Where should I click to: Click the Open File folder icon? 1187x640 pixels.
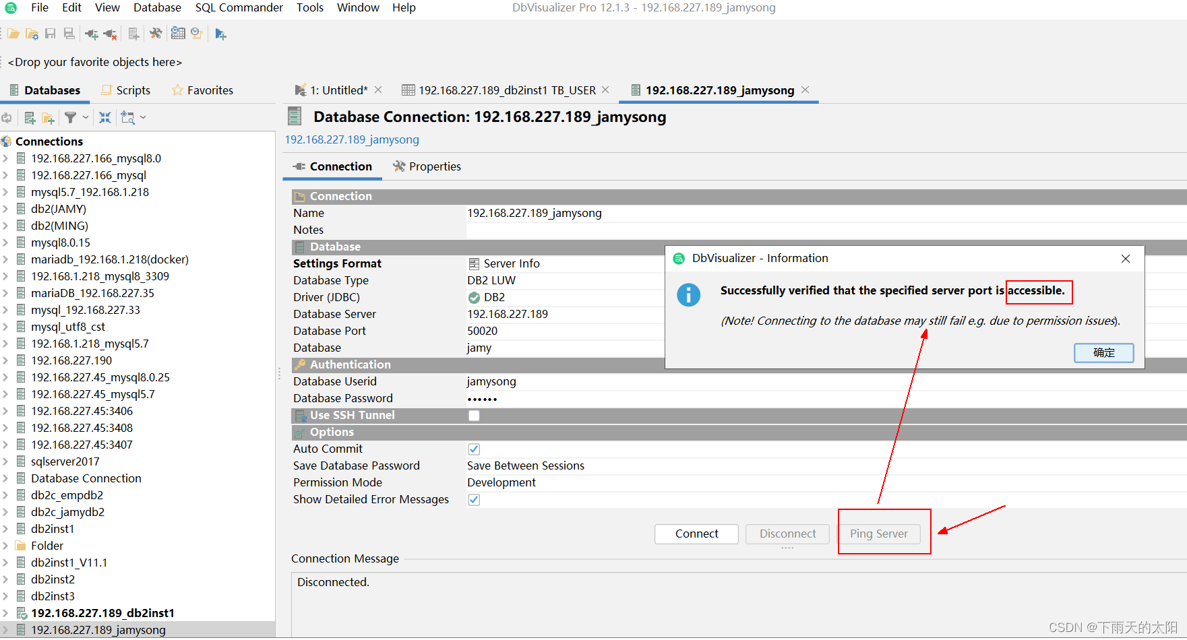pos(13,34)
